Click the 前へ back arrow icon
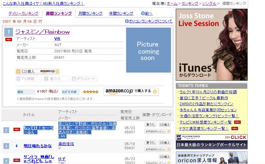 143,13
